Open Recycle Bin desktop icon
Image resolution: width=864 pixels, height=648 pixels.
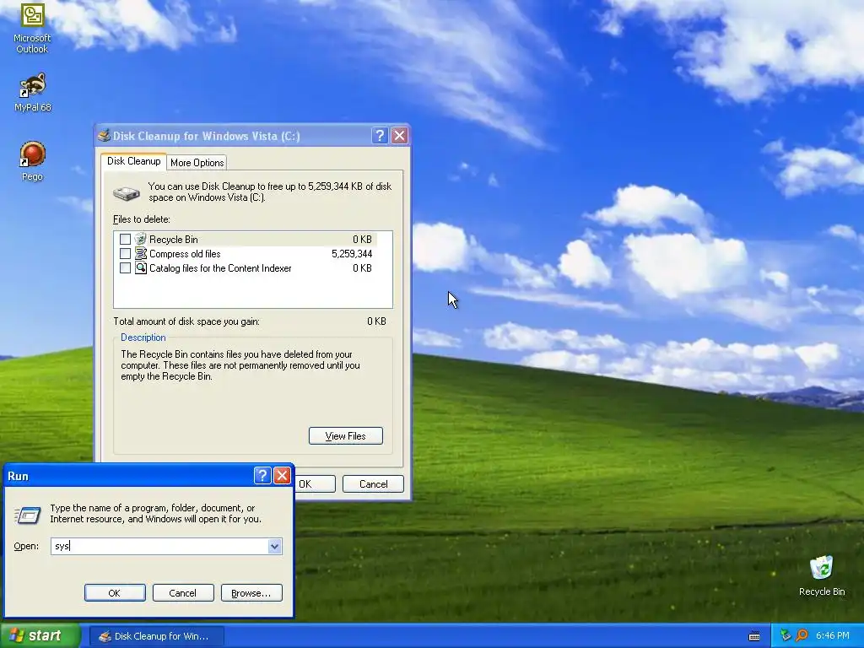coord(822,576)
